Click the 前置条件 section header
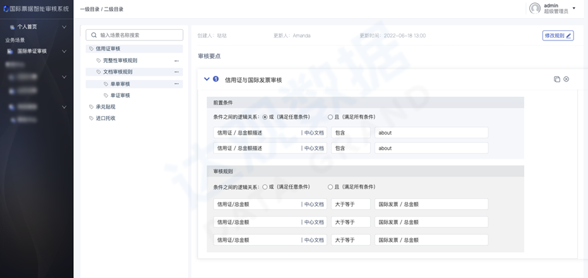Image resolution: width=588 pixels, height=278 pixels. 365,102
